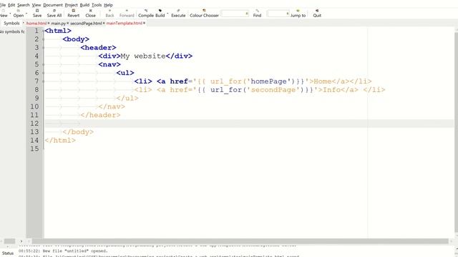Image resolution: width=458 pixels, height=257 pixels.
Task: Revert the current document
Action: click(x=73, y=13)
